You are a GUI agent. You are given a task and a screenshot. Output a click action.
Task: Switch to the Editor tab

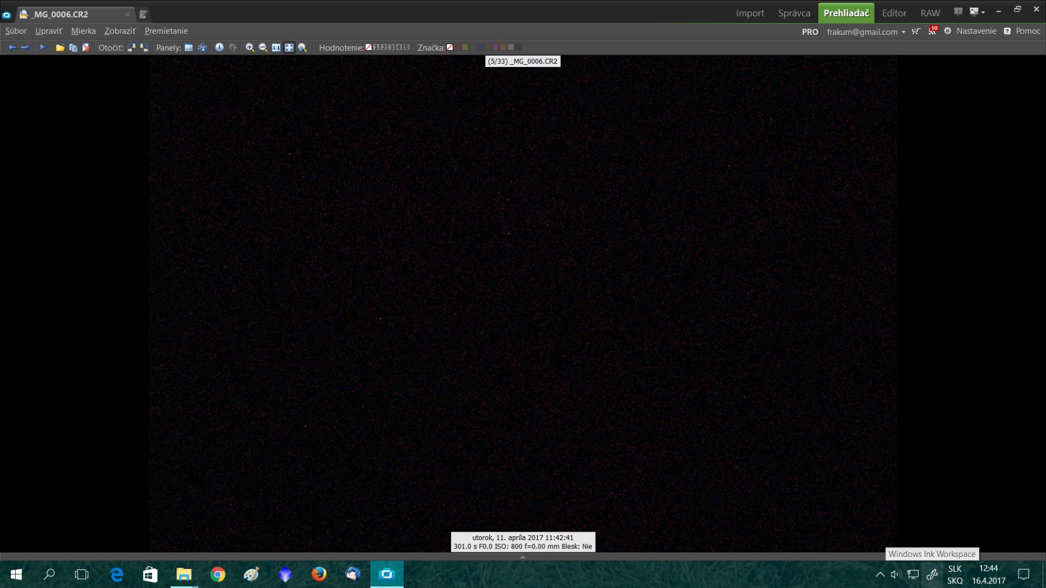coord(894,13)
